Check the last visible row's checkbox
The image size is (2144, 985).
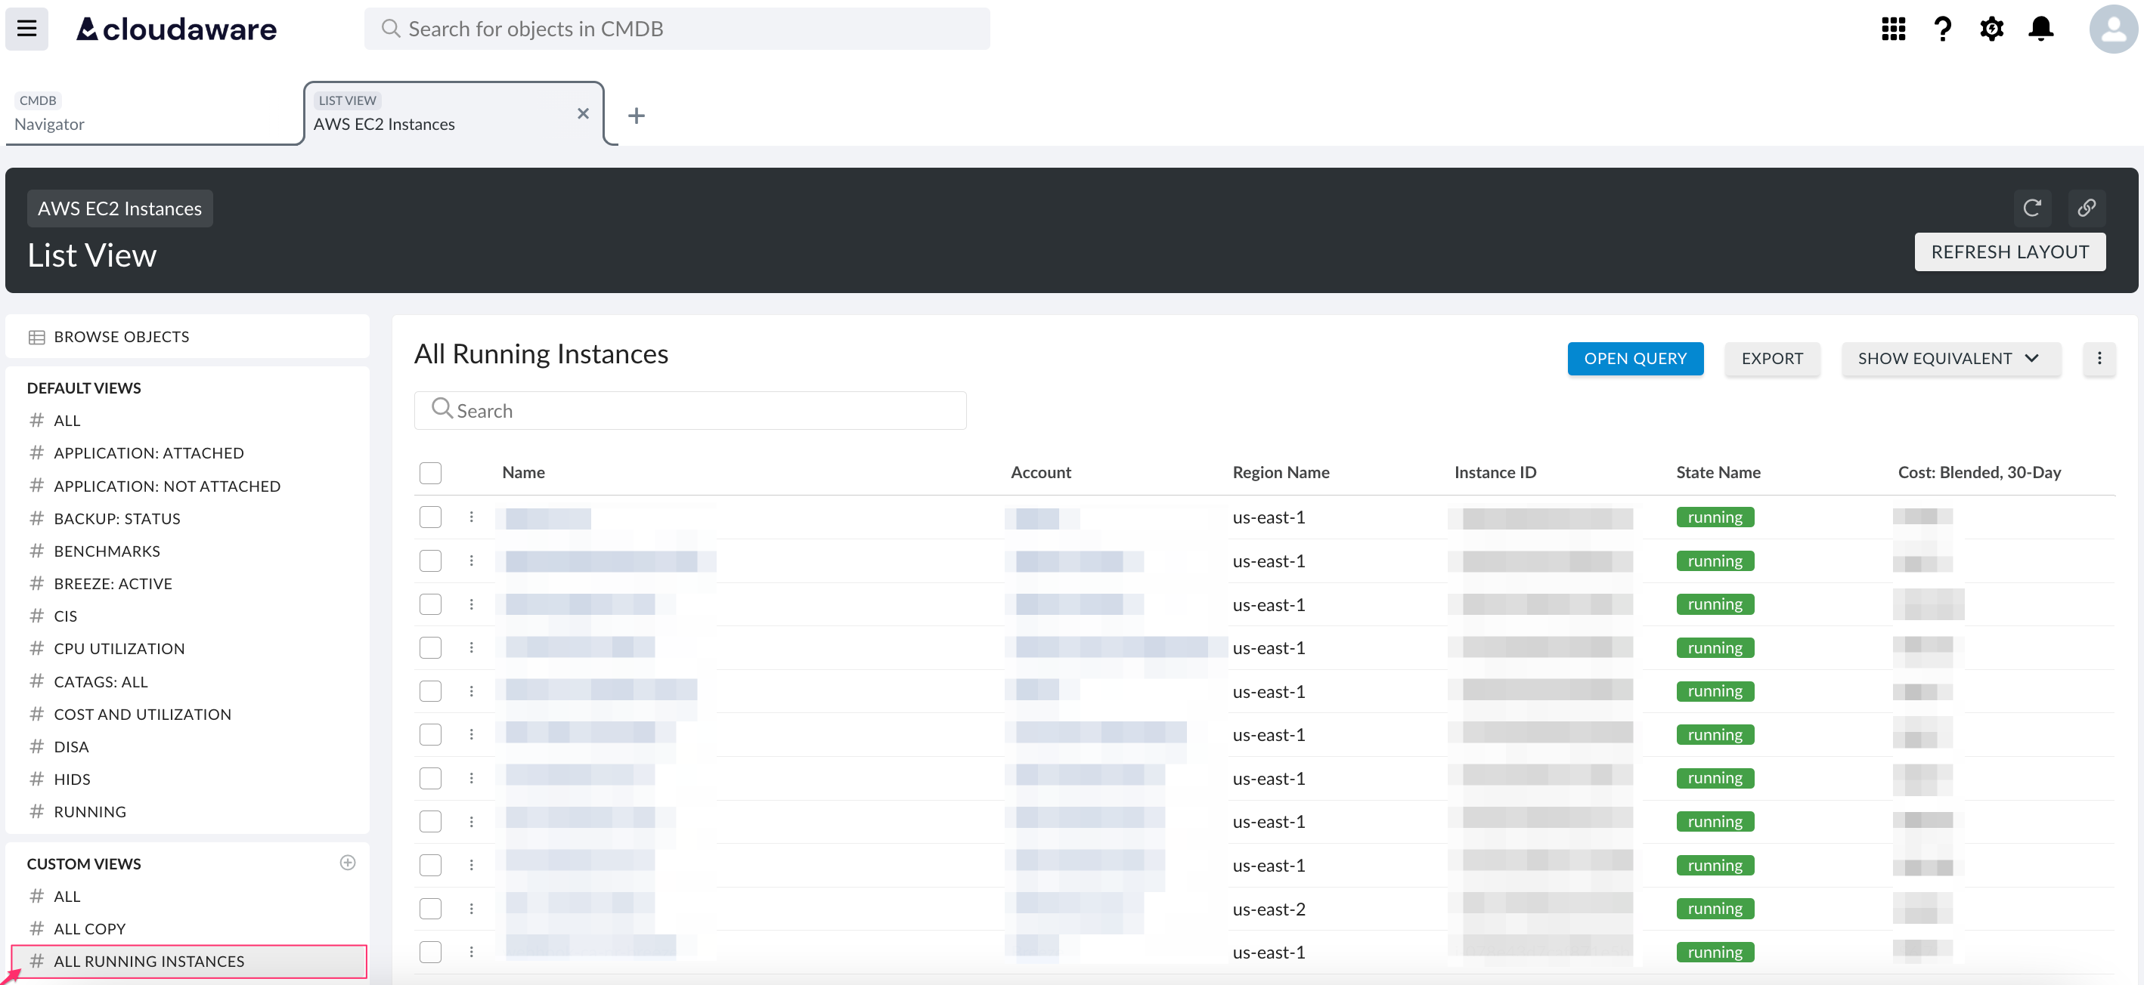point(430,952)
